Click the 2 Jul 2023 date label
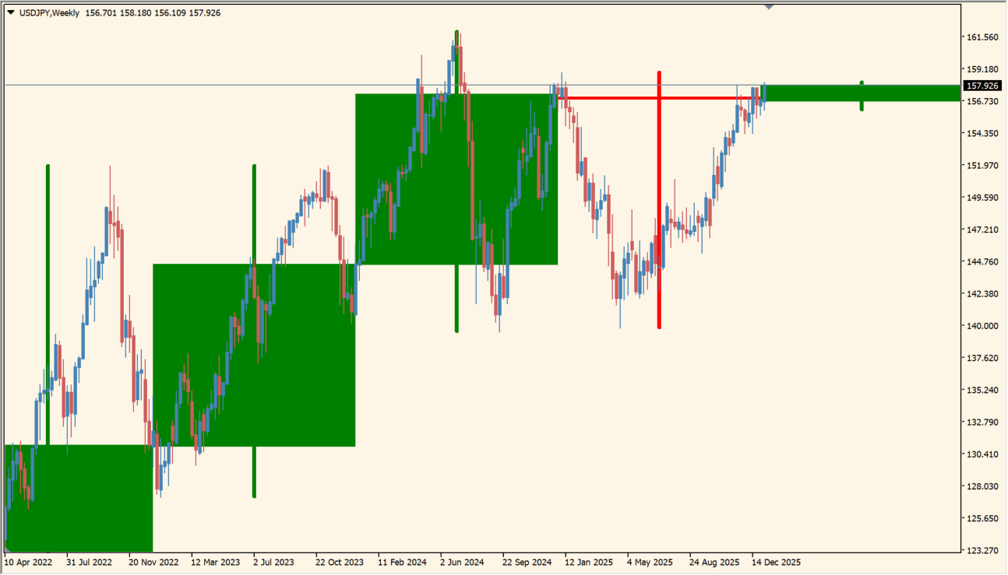The image size is (1008, 575). click(273, 562)
